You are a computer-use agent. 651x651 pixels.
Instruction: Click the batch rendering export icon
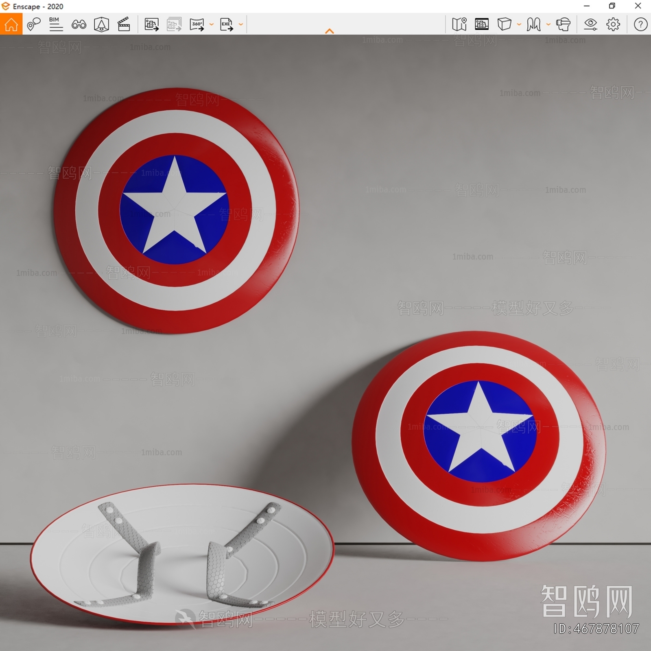coord(174,24)
